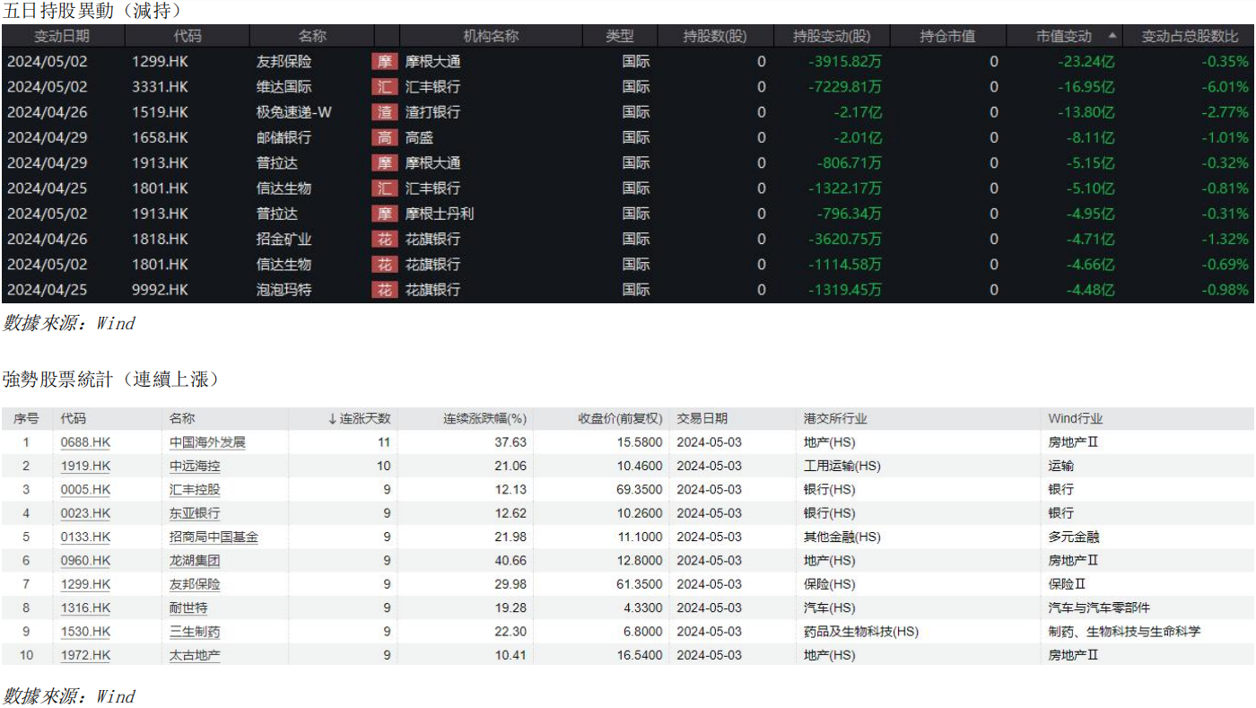Click the 港交所行业 column header

[835, 419]
